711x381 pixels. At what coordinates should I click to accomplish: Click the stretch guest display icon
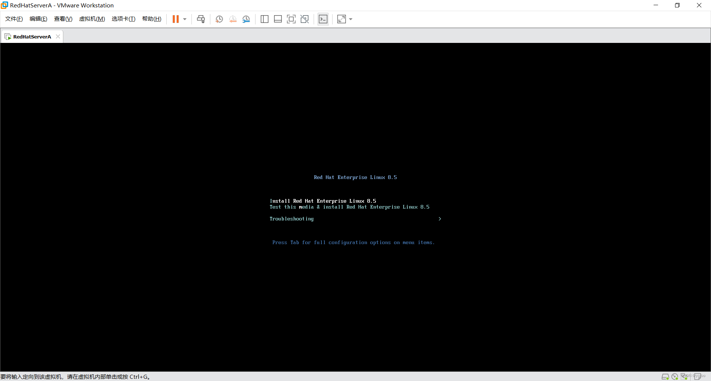click(x=342, y=19)
